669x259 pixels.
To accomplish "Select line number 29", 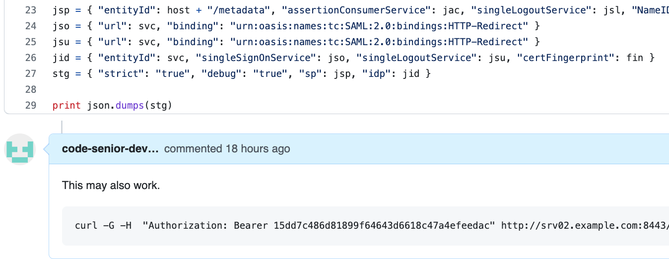I will [31, 105].
